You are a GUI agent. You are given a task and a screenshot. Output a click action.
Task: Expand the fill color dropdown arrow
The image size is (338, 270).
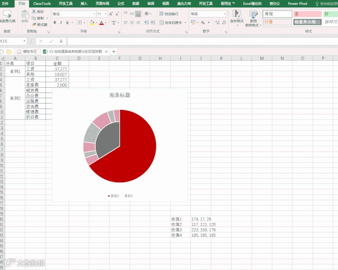tap(96, 22)
